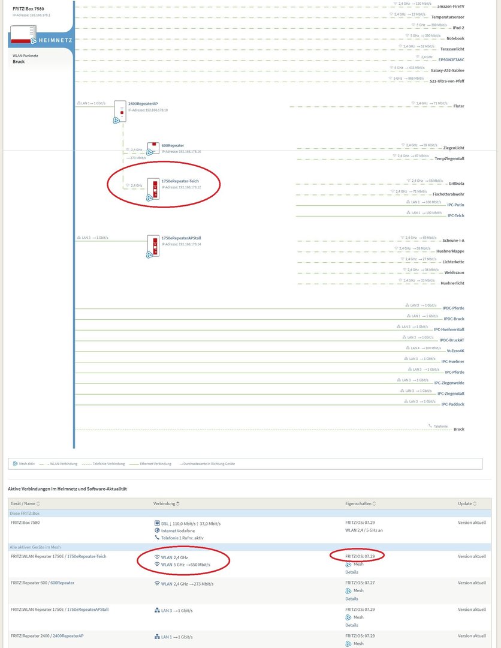
Task: Open Details for FRITZ!Repeater 600
Action: click(x=352, y=598)
